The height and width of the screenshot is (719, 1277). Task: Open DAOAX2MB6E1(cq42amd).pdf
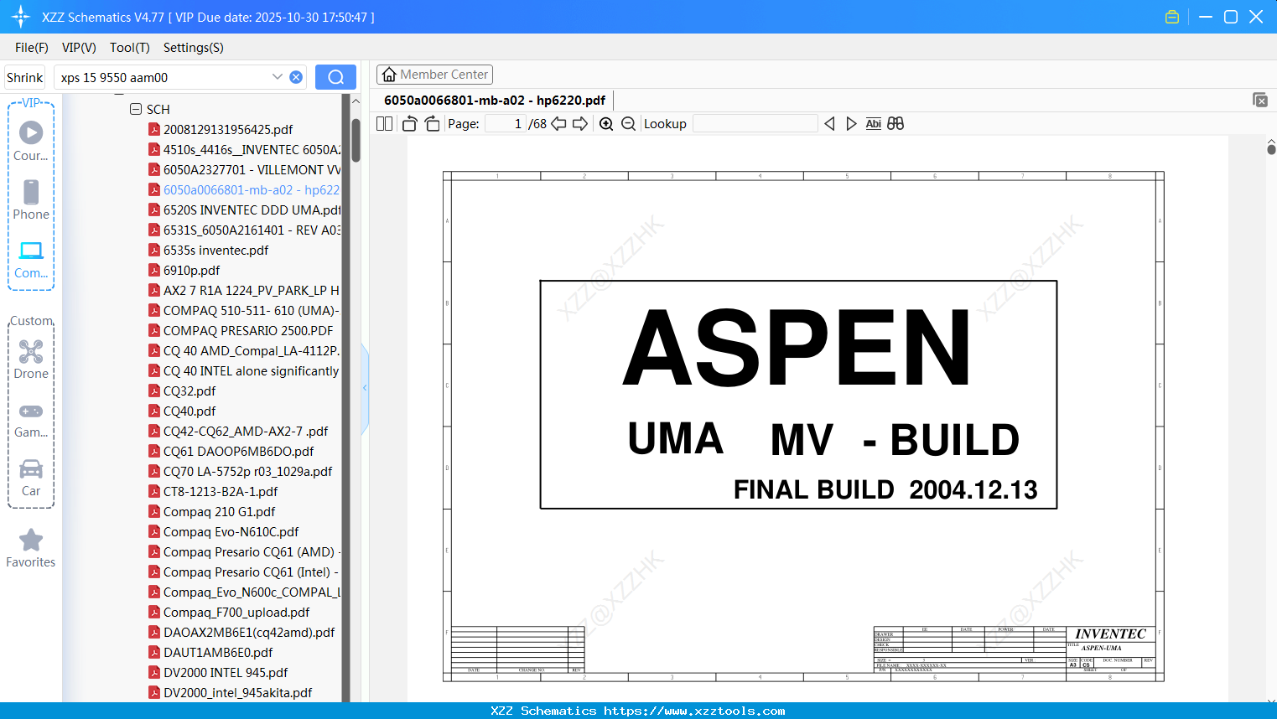[x=249, y=633]
